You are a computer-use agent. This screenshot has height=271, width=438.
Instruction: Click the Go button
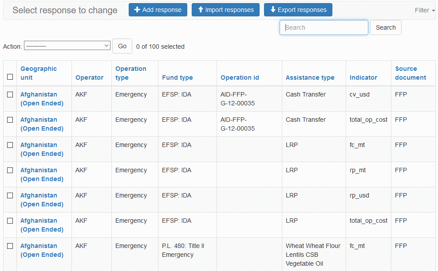pyautogui.click(x=122, y=46)
